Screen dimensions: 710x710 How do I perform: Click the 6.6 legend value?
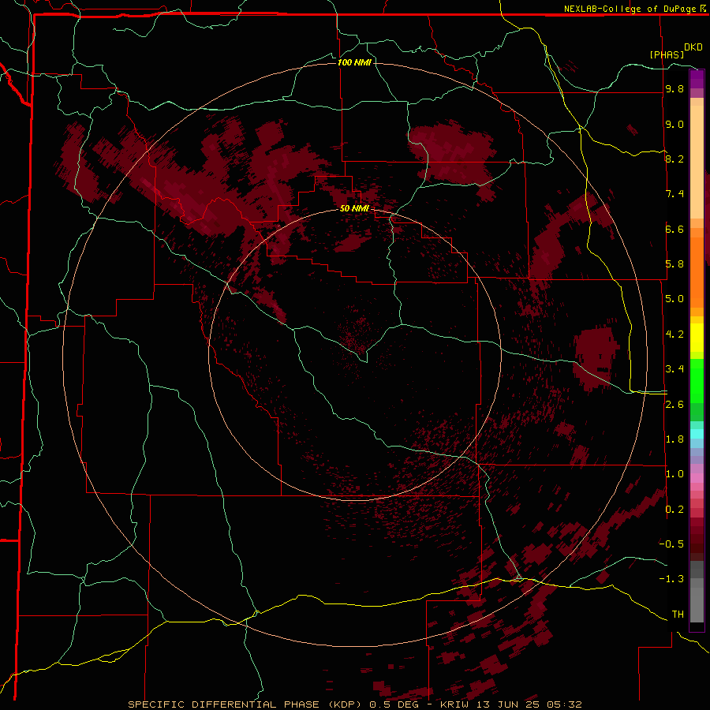674,229
